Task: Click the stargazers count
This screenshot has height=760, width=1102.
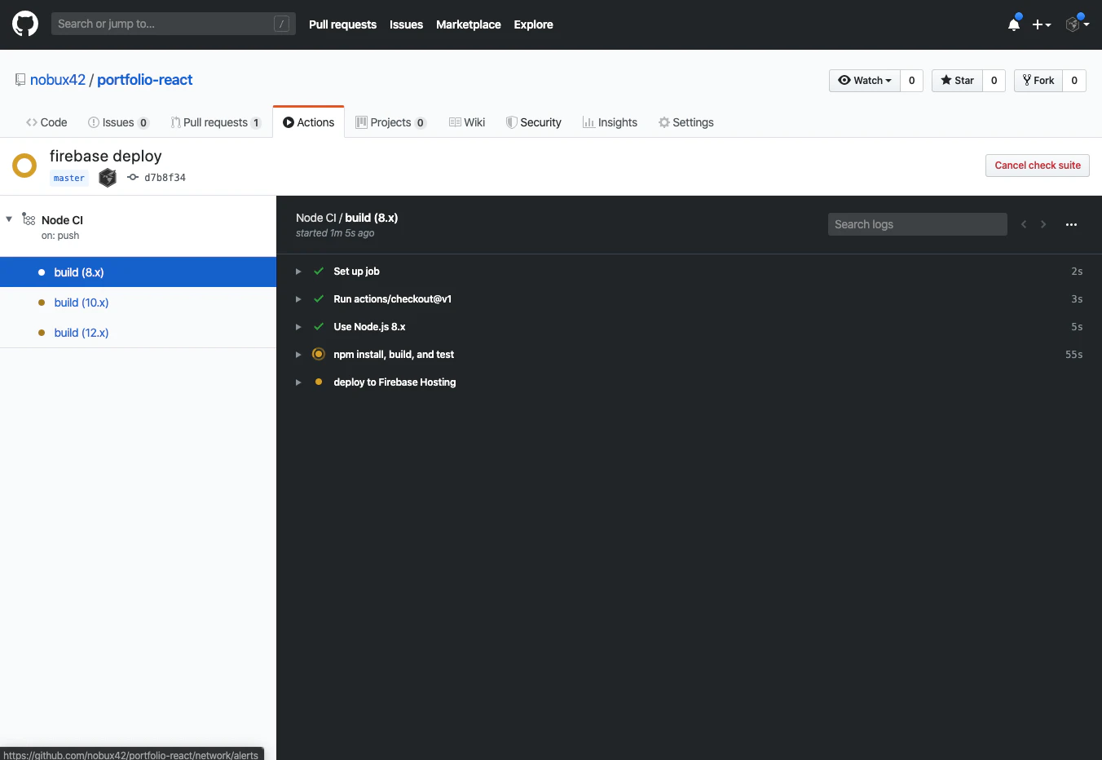Action: pos(994,80)
